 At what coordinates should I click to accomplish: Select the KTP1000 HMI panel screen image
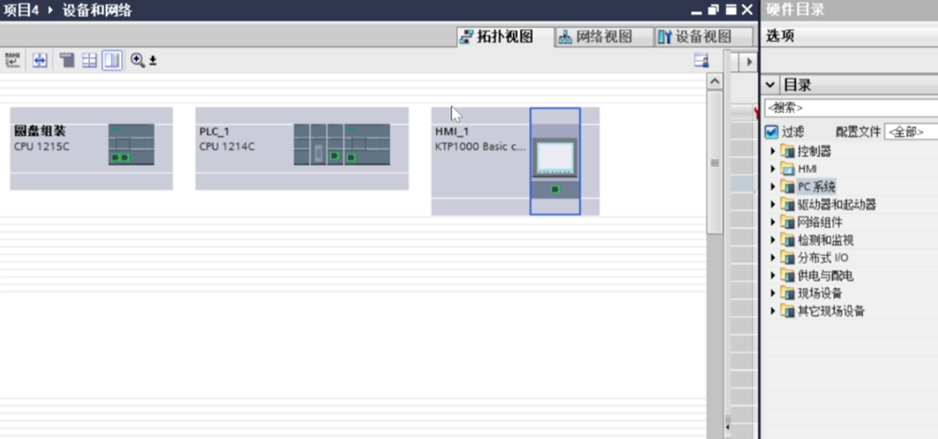[554, 158]
